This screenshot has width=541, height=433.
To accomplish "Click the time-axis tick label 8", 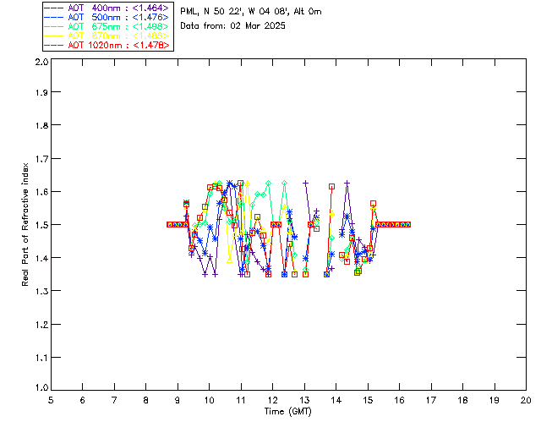I will pyautogui.click(x=146, y=400).
